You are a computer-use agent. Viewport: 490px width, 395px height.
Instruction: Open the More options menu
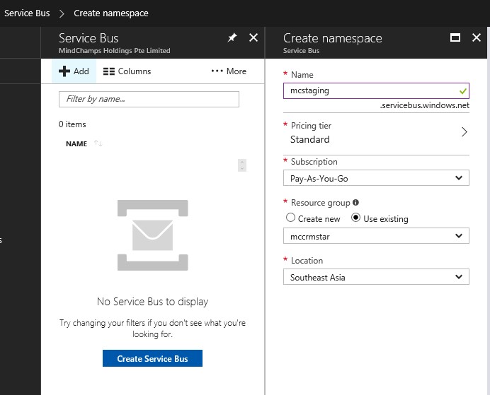(x=229, y=71)
